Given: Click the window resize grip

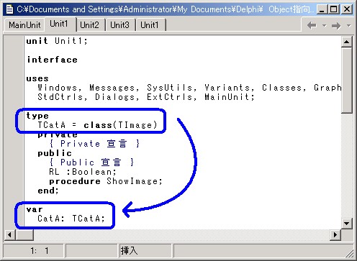Looking at the screenshot, I should coord(349,254).
